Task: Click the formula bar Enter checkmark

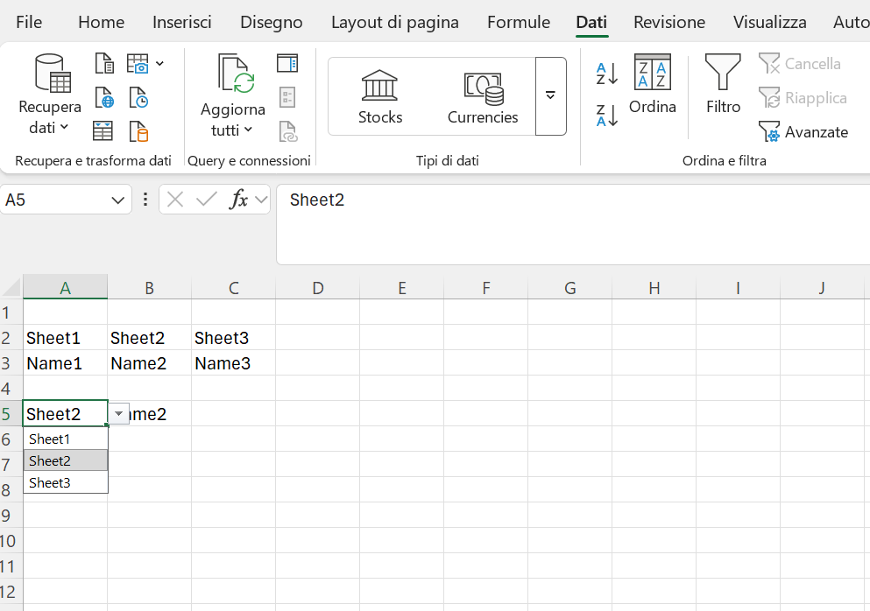Action: click(207, 200)
